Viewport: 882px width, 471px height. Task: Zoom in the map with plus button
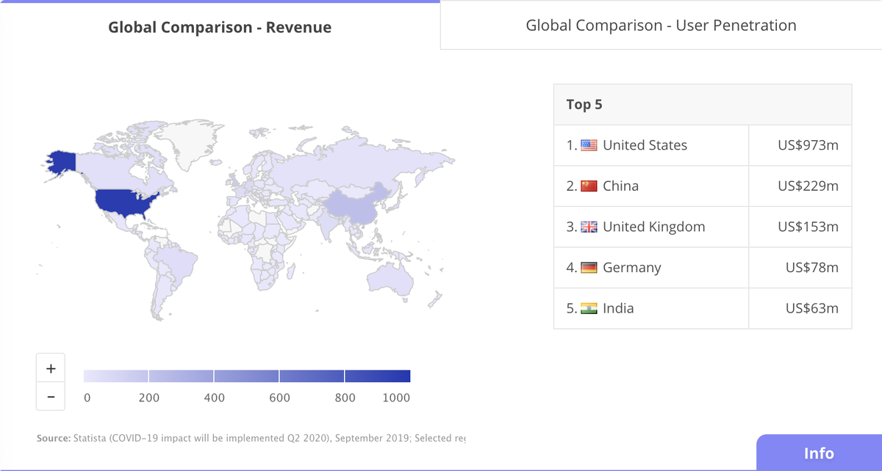pos(51,369)
